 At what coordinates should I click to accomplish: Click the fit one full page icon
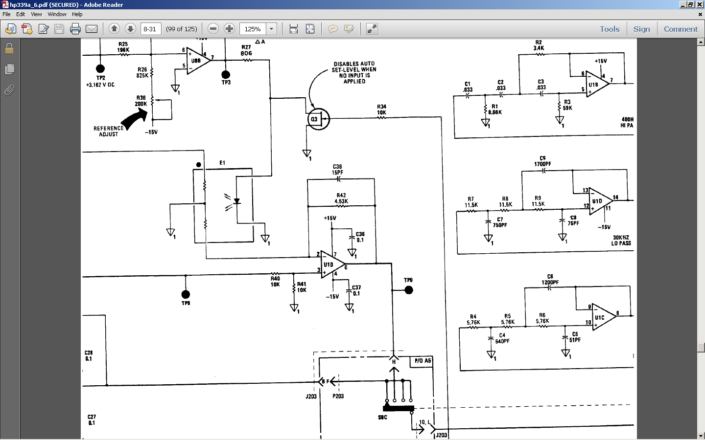click(x=310, y=29)
